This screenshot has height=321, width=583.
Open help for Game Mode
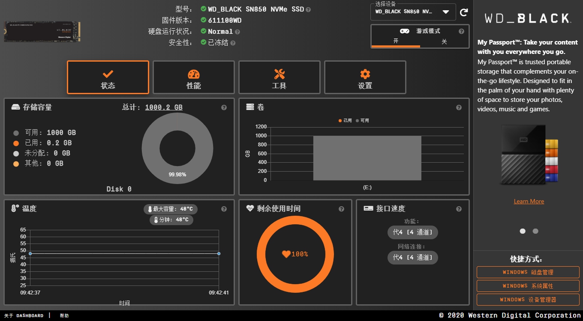click(461, 31)
